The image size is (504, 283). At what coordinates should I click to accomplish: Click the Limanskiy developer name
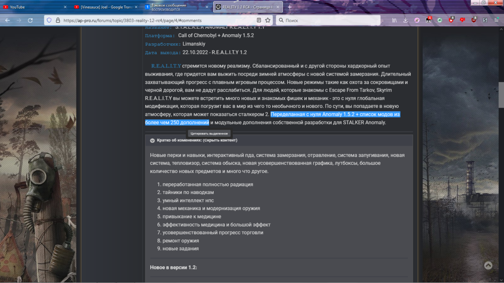pyautogui.click(x=194, y=44)
